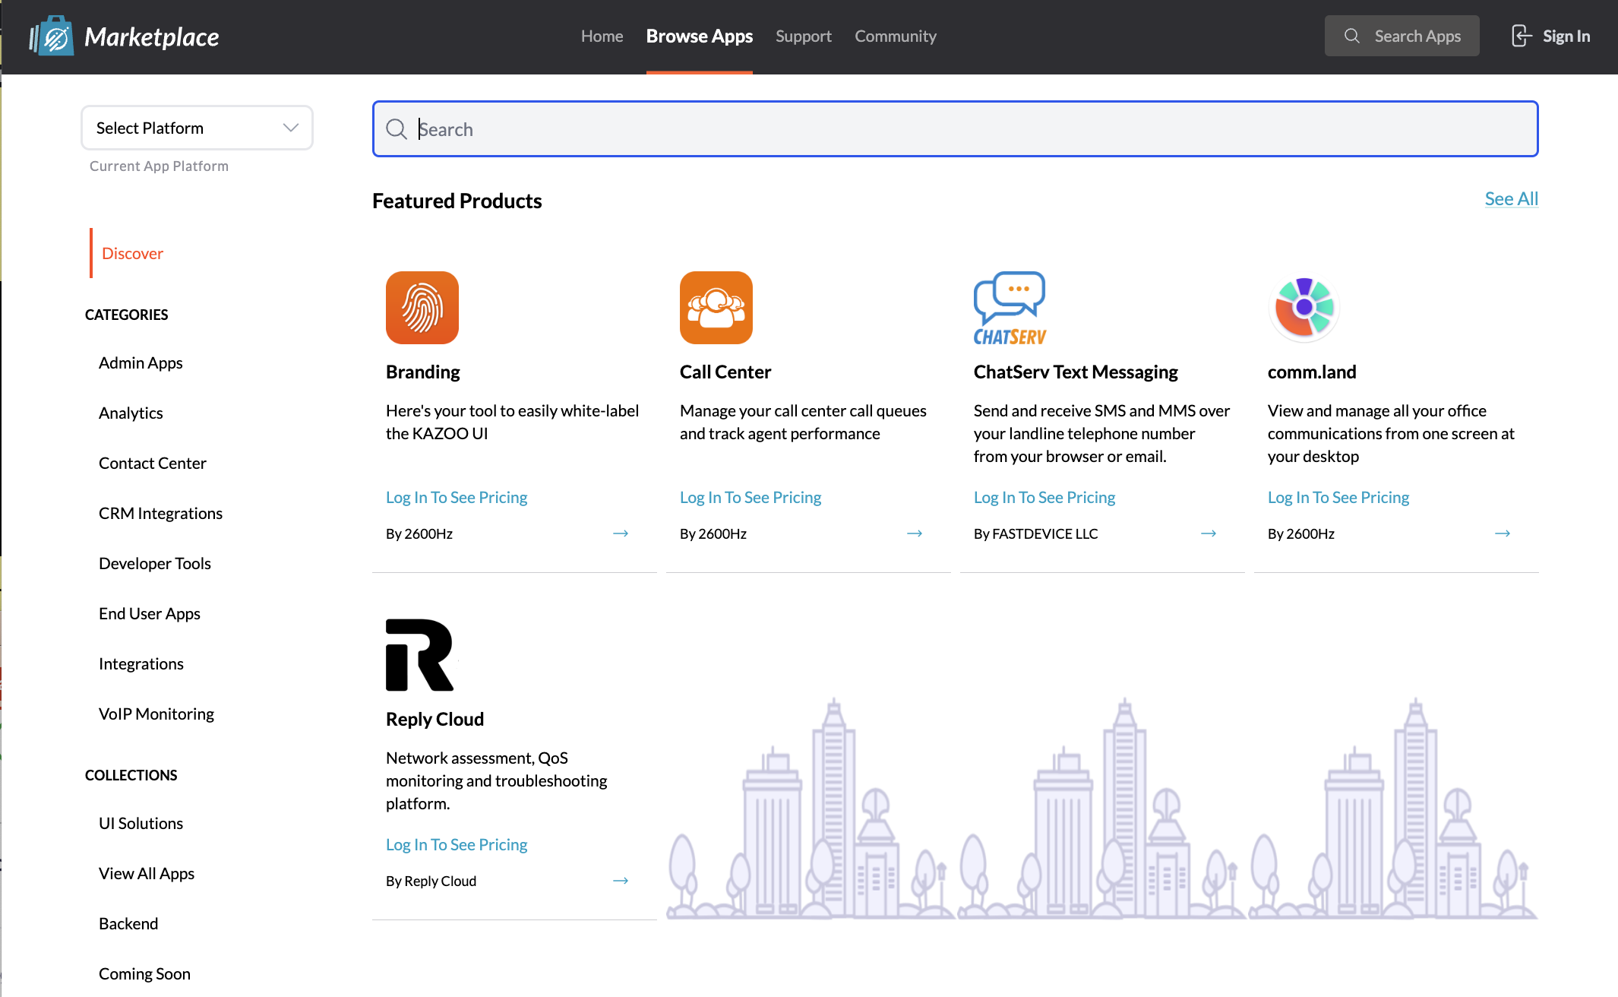The image size is (1618, 997).
Task: Open the CRM Integrations category
Action: click(x=160, y=513)
